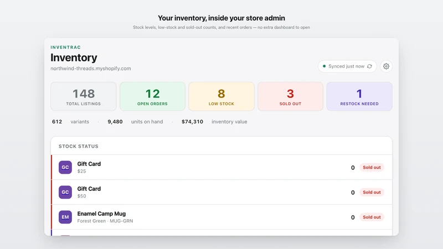
Task: Click the 9,480 units on hand value
Action: [115, 122]
